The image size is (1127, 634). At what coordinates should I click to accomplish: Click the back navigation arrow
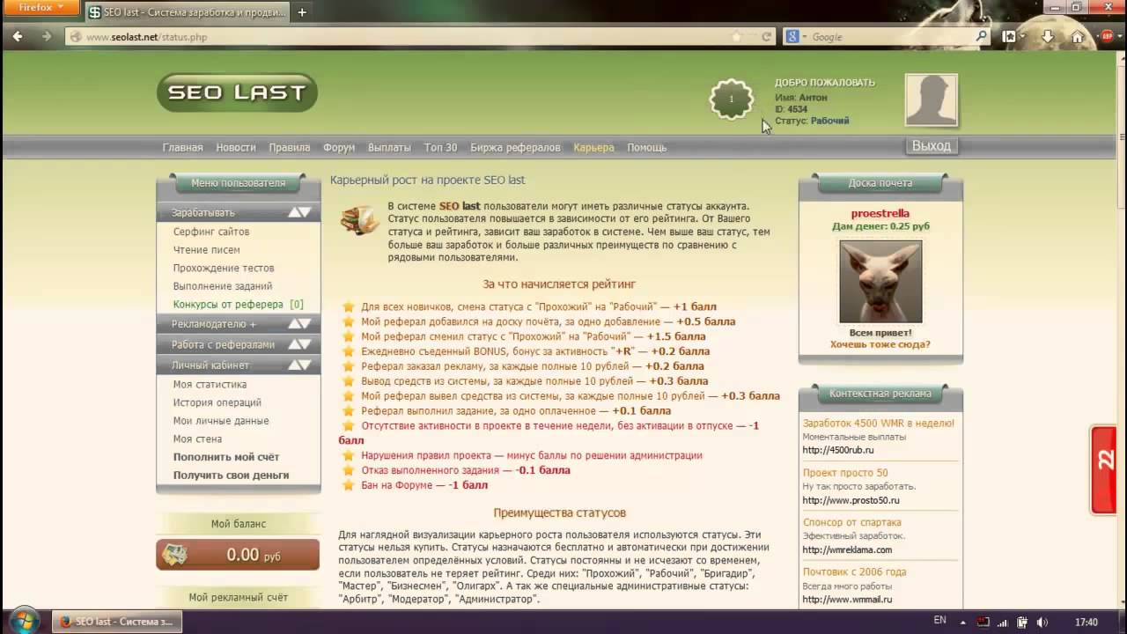pyautogui.click(x=18, y=37)
